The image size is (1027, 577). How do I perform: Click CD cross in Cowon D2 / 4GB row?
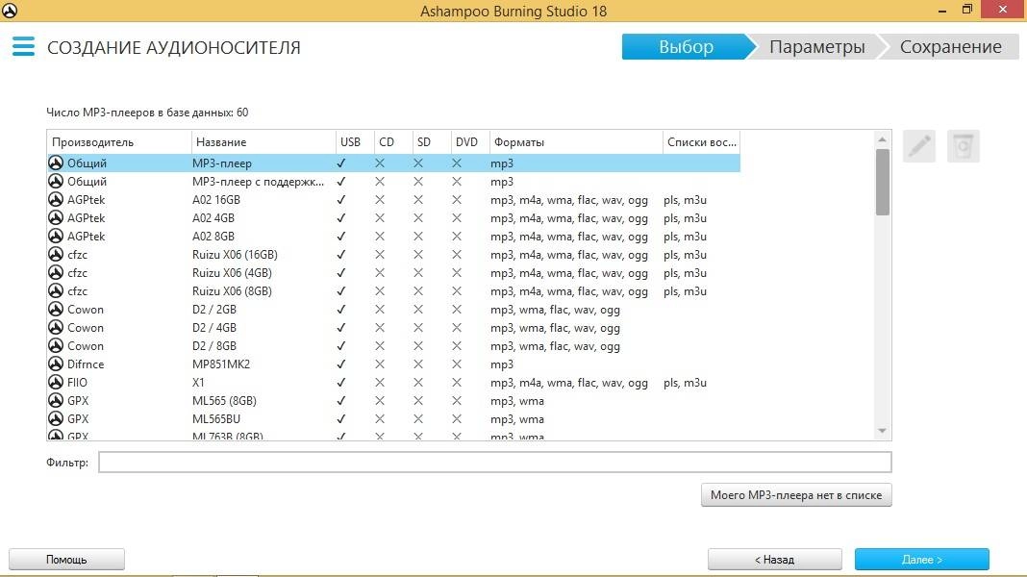pyautogui.click(x=380, y=328)
